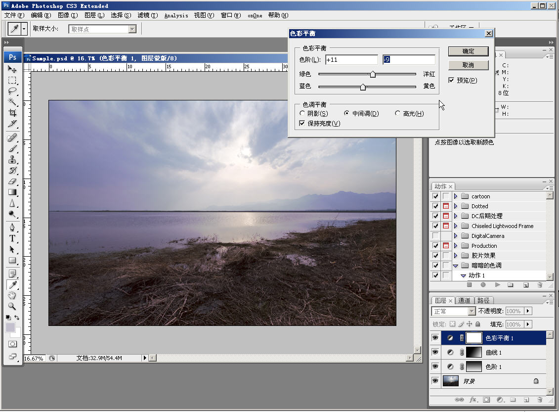Select the Gradient tool
The width and height of the screenshot is (559, 412).
(x=12, y=192)
